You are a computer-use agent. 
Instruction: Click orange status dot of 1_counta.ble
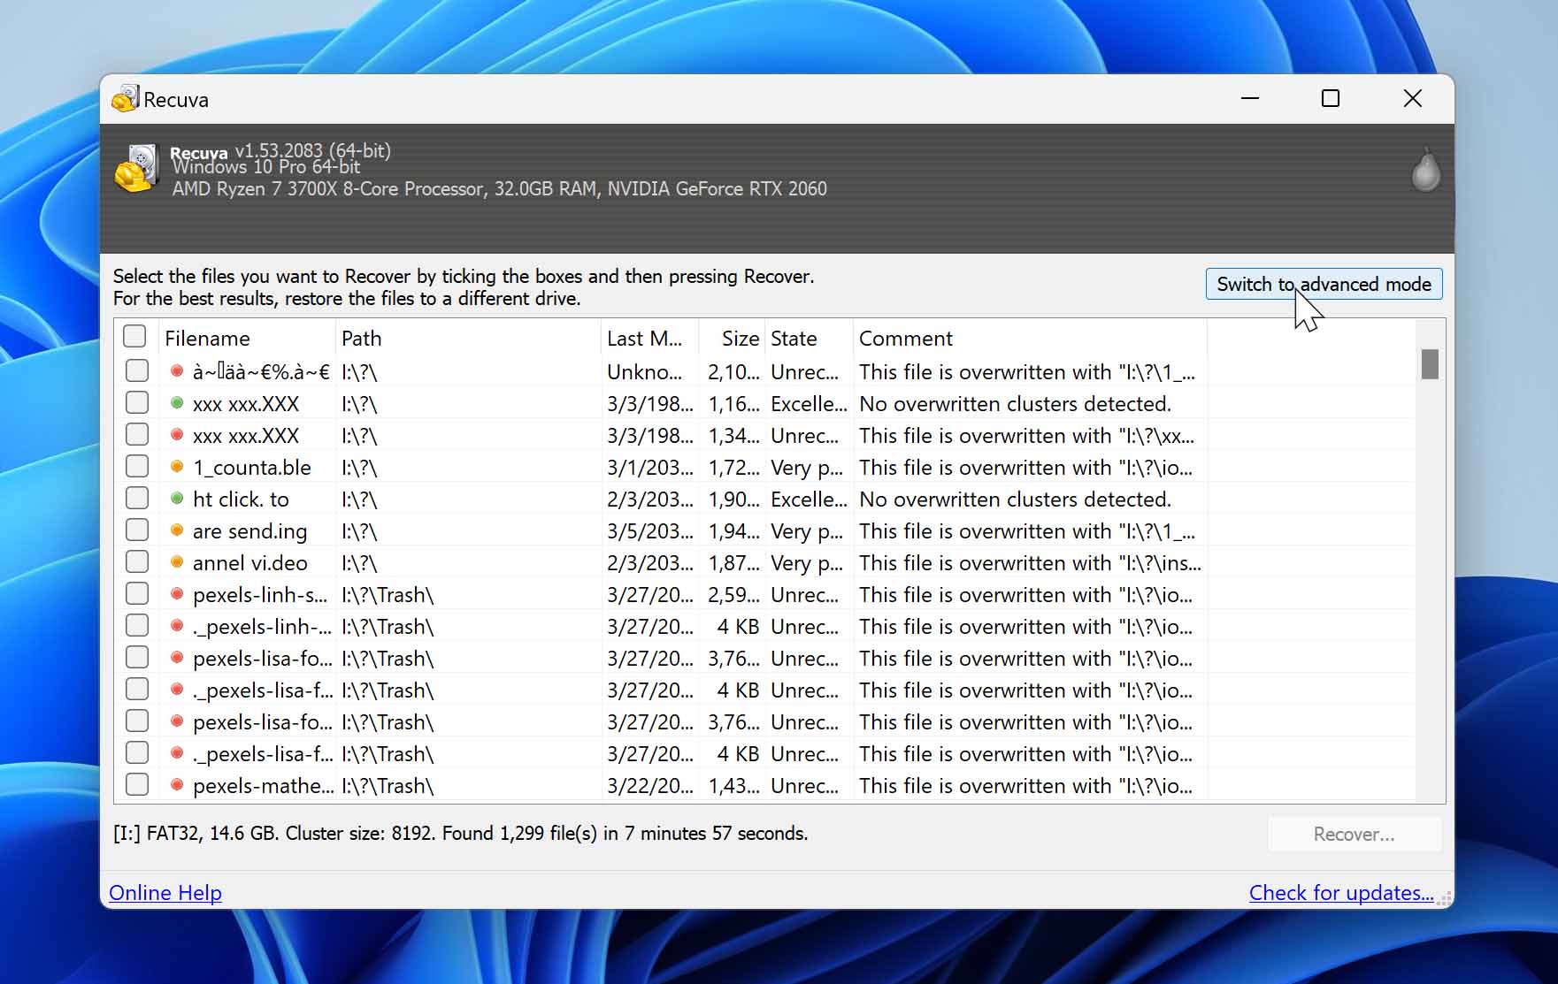pyautogui.click(x=177, y=467)
